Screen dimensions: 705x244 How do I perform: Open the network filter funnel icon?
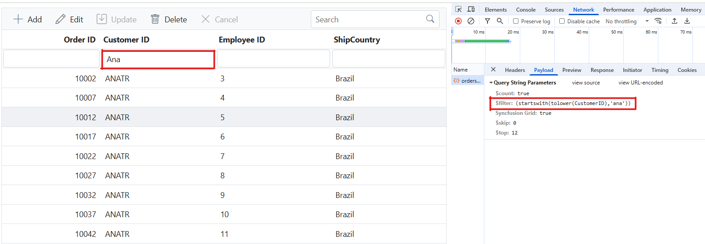(487, 21)
